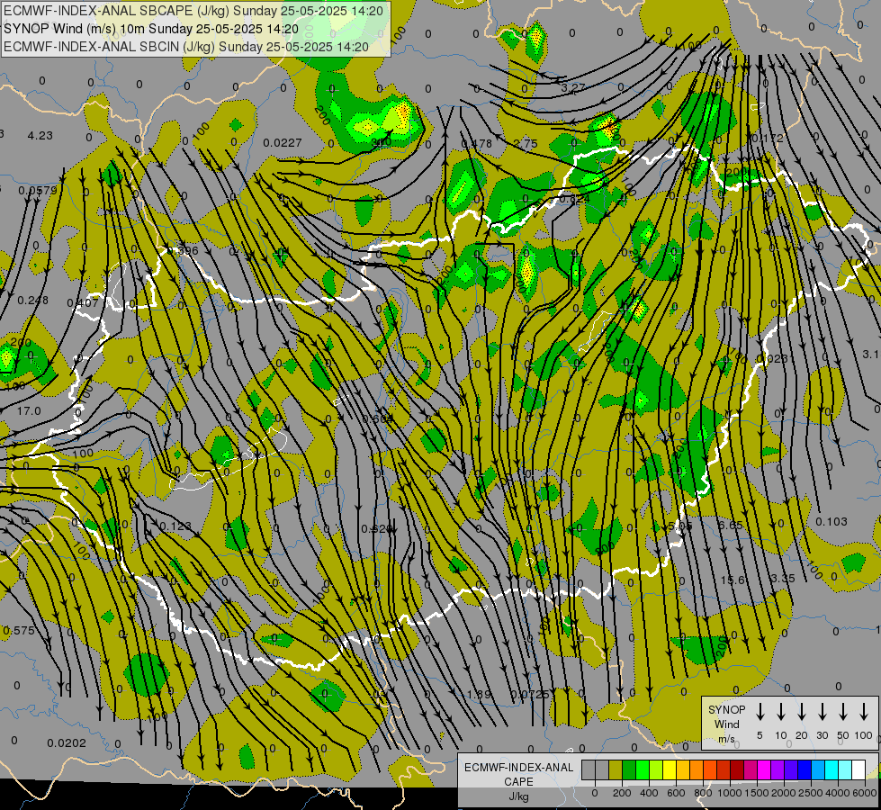Click the 1.89 value on the map

[x=479, y=694]
